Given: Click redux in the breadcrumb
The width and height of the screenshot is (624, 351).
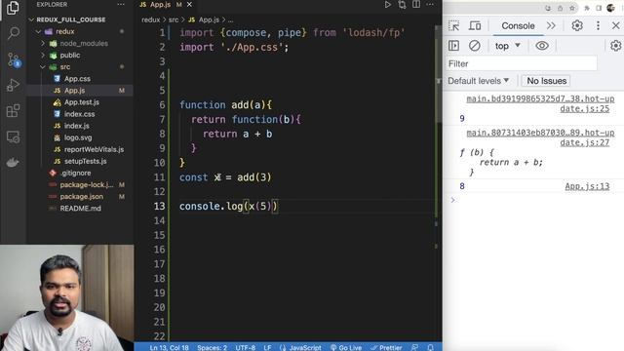Looking at the screenshot, I should click(x=150, y=19).
